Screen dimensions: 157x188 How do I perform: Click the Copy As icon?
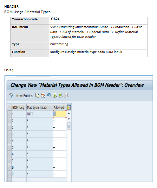[x=37, y=95]
